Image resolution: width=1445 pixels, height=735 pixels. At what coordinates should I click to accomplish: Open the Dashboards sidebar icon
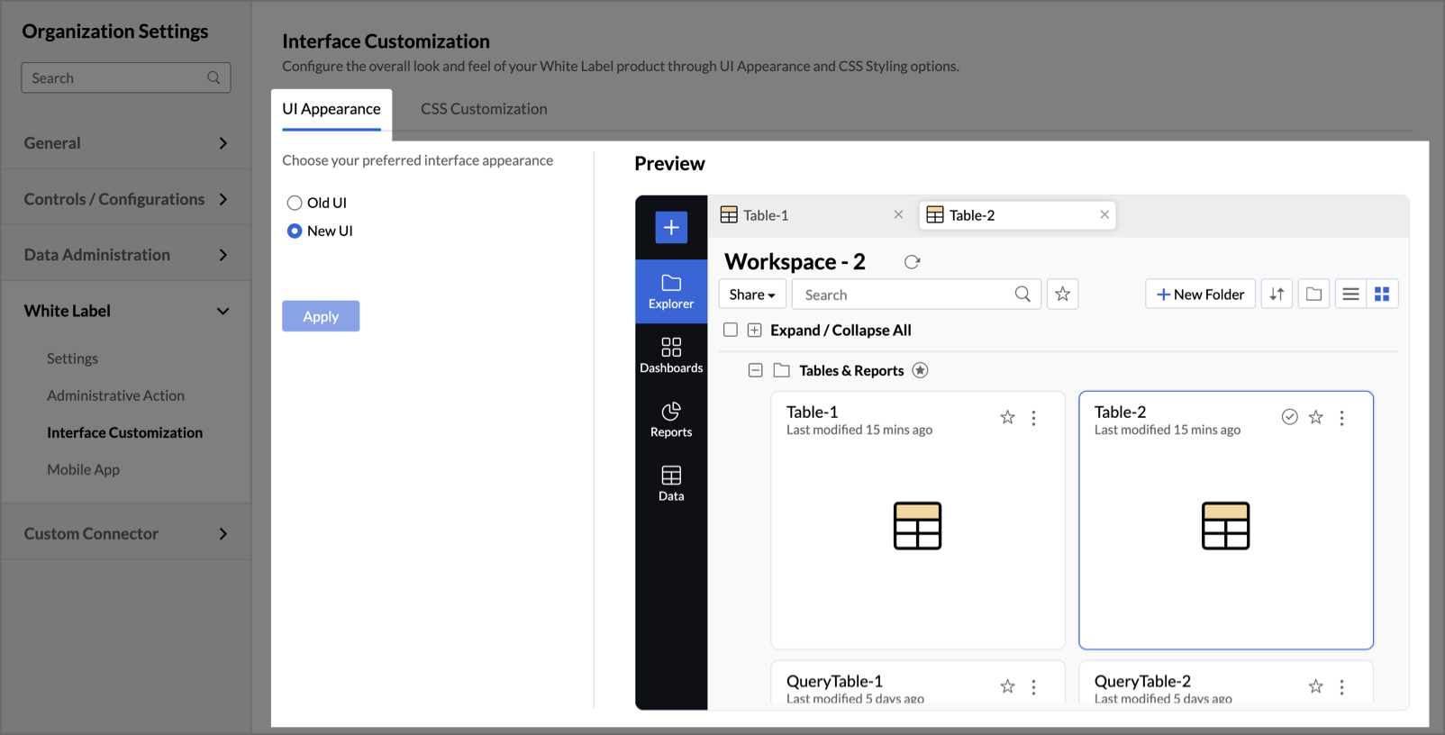pyautogui.click(x=670, y=355)
